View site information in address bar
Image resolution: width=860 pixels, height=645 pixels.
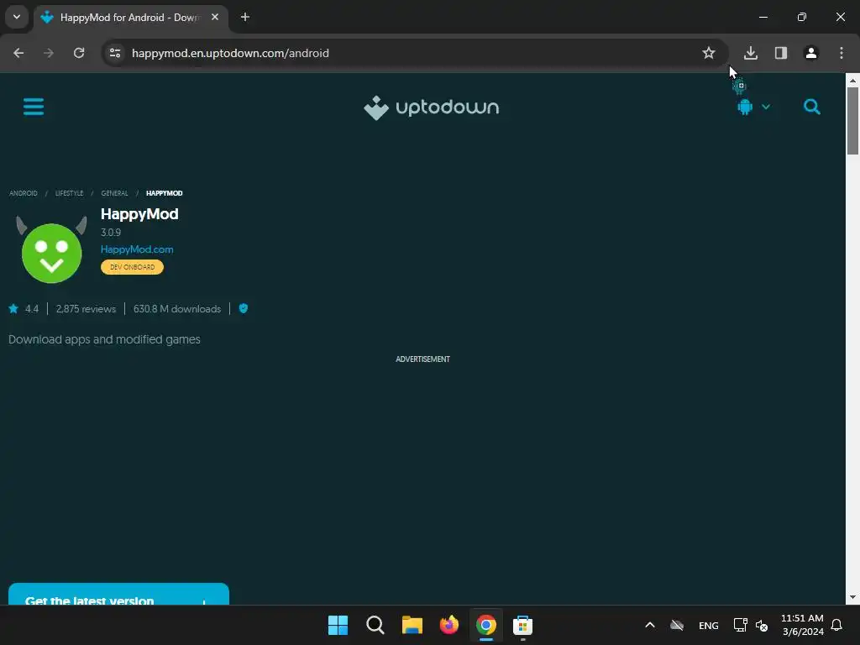[115, 53]
